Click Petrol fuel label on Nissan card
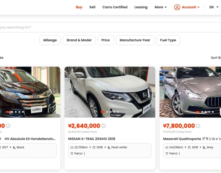Viewport: 221px width, 173px height. [x=78, y=154]
